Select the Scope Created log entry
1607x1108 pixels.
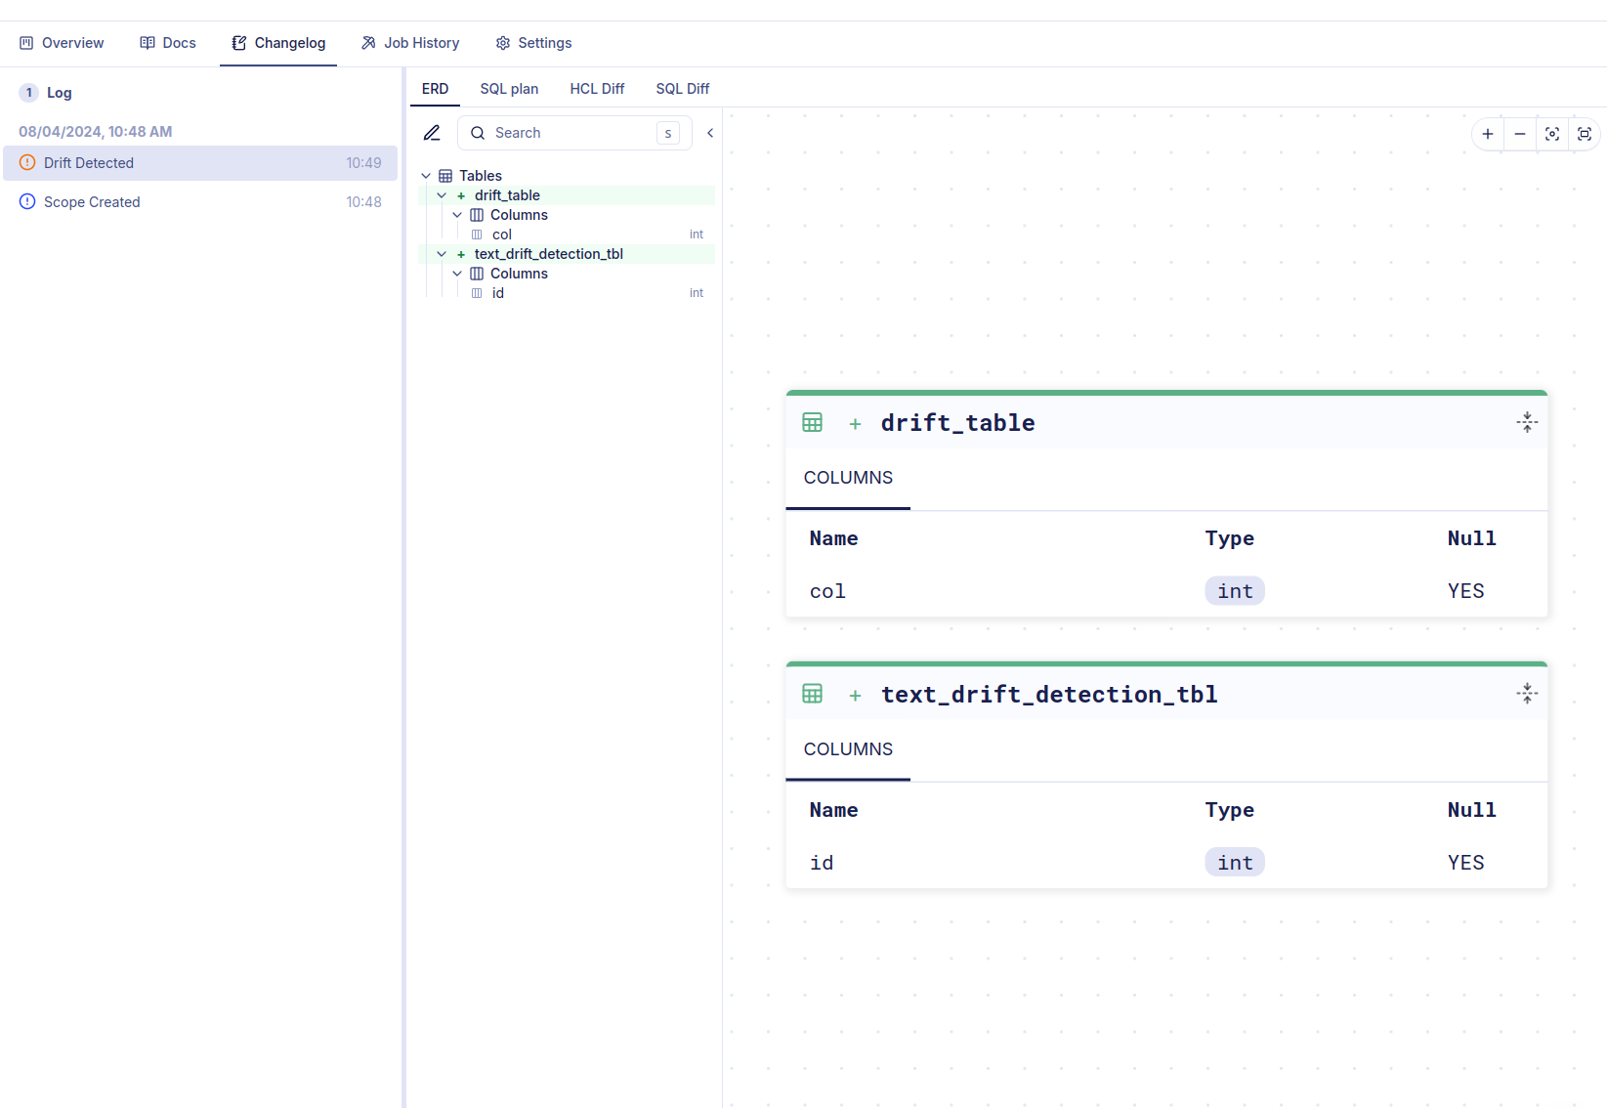pos(93,201)
